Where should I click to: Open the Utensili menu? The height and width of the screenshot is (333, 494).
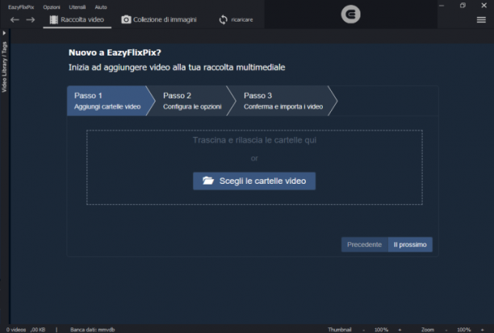pos(77,7)
